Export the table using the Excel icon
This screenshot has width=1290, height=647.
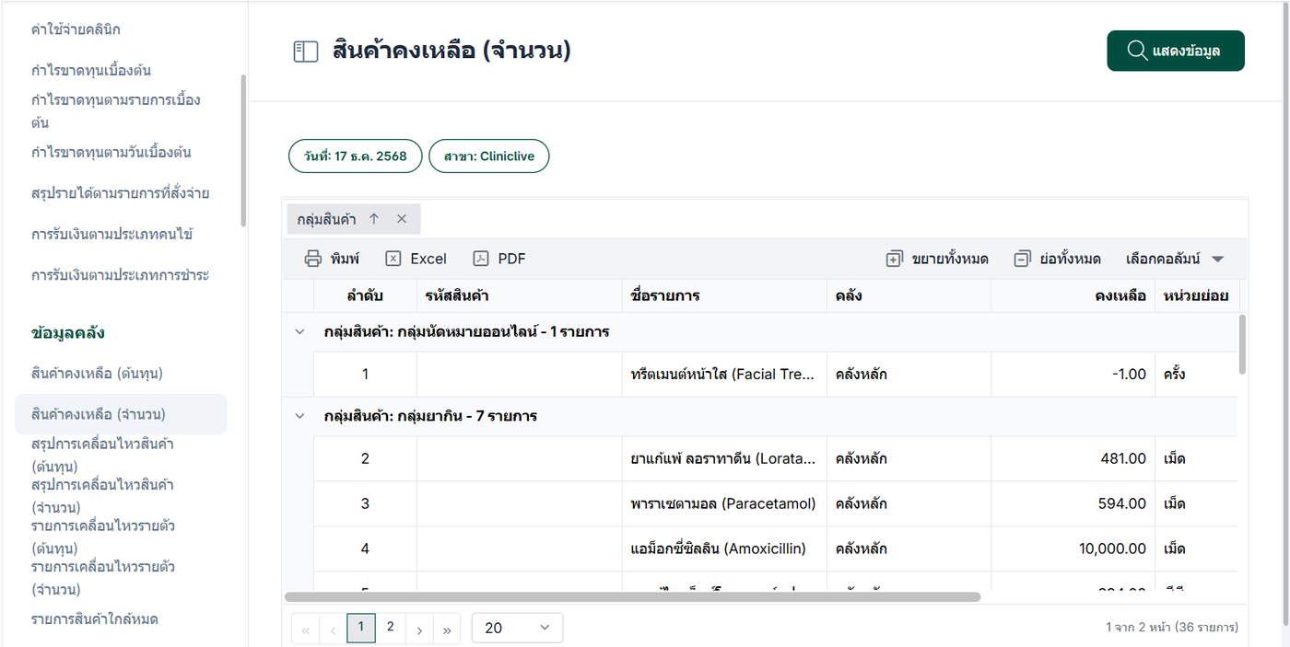click(x=393, y=259)
